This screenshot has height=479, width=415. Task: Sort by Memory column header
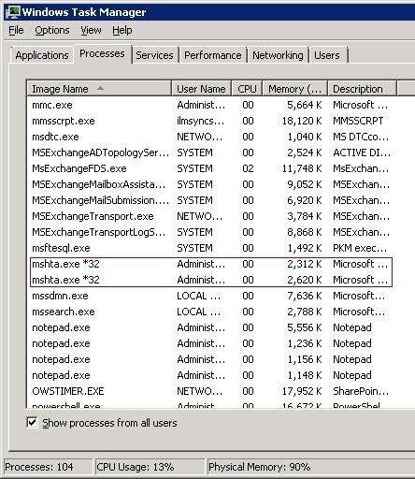pyautogui.click(x=295, y=89)
